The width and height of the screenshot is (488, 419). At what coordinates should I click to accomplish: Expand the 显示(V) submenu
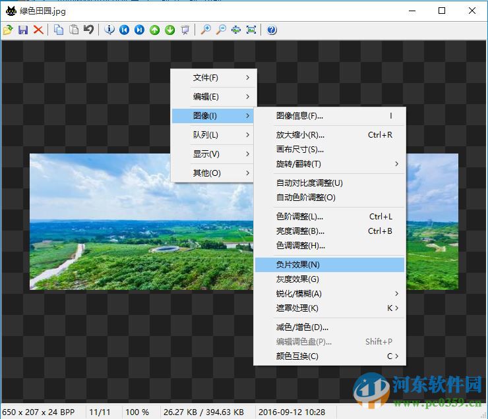214,154
